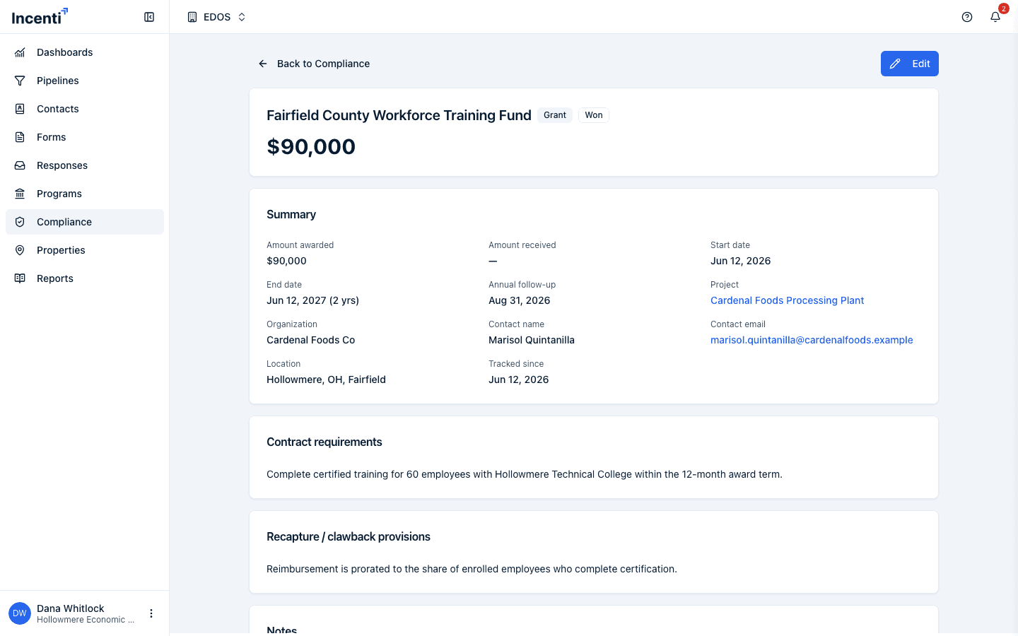The height and width of the screenshot is (636, 1018).
Task: Select Responses in the sidebar
Action: click(x=85, y=165)
